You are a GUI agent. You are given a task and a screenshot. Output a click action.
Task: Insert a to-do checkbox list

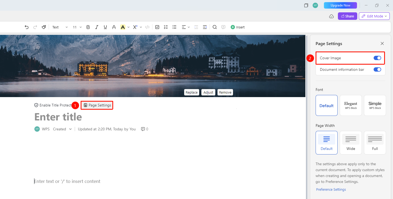[157, 27]
